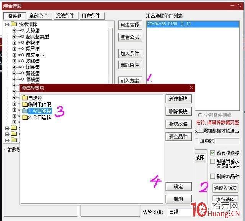Click the 加入条件 button
This screenshot has width=245, height=221.
tap(130, 54)
